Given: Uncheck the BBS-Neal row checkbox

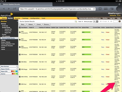Looking at the screenshot, I should click(20, 84).
